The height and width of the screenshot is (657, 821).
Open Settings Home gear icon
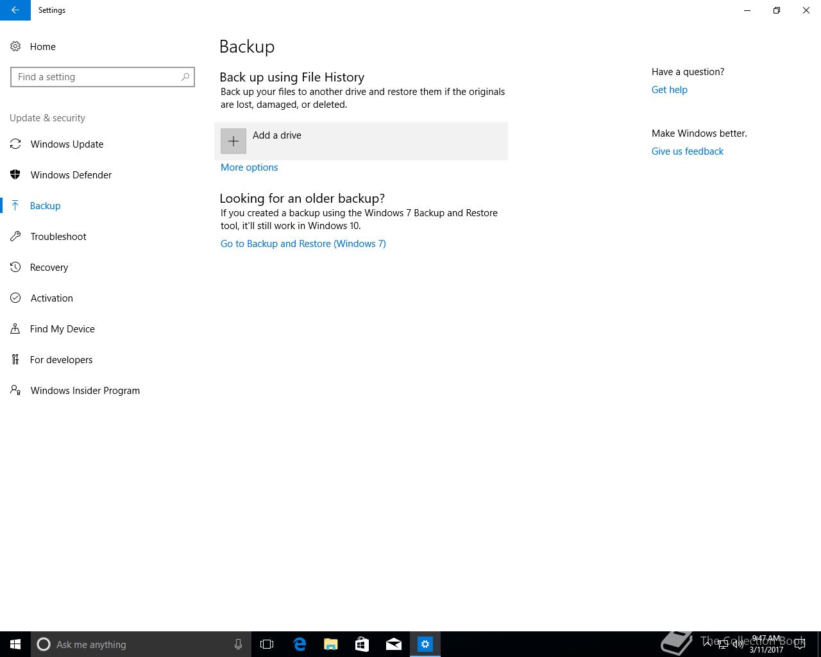point(15,46)
